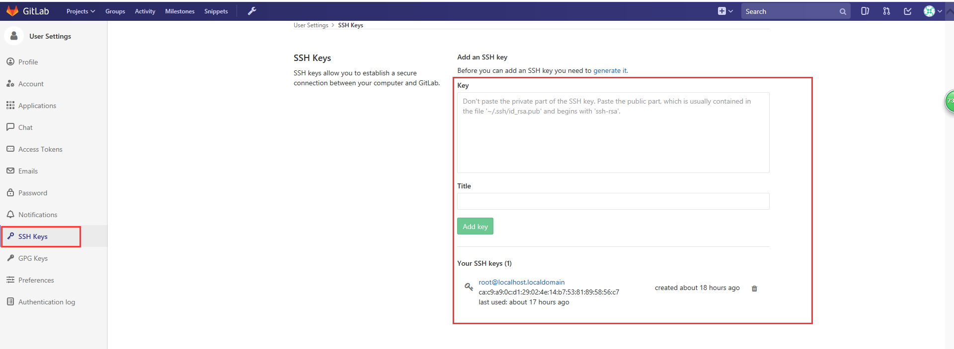The width and height of the screenshot is (954, 349).
Task: Click the Applications grid icon
Action: click(10, 105)
